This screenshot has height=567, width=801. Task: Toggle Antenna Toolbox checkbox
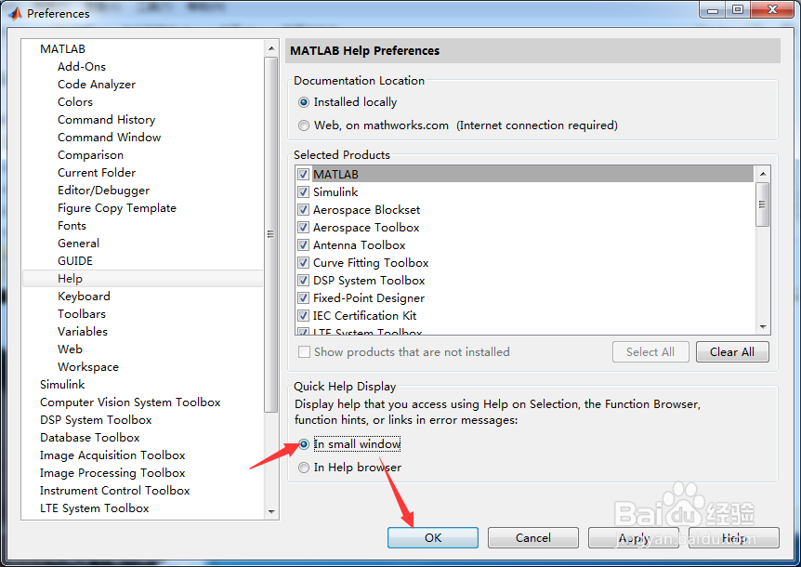304,245
